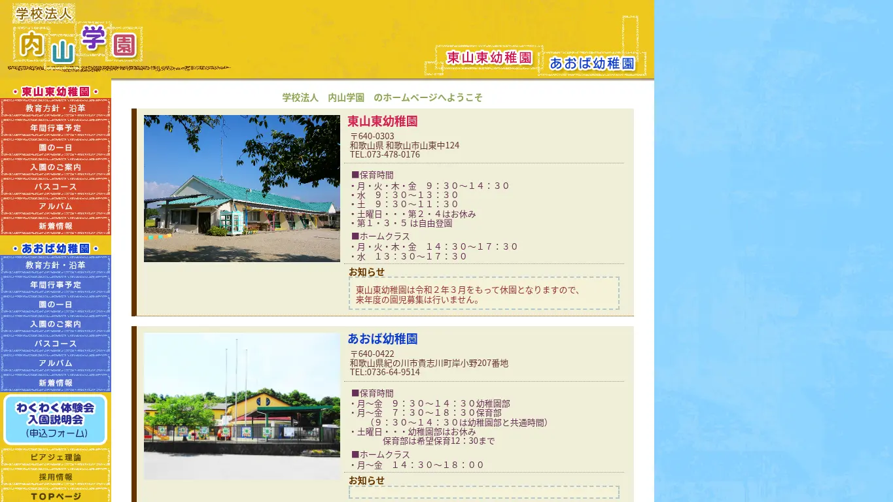Click postal code 〒640-0303
The image size is (893, 502).
(372, 136)
